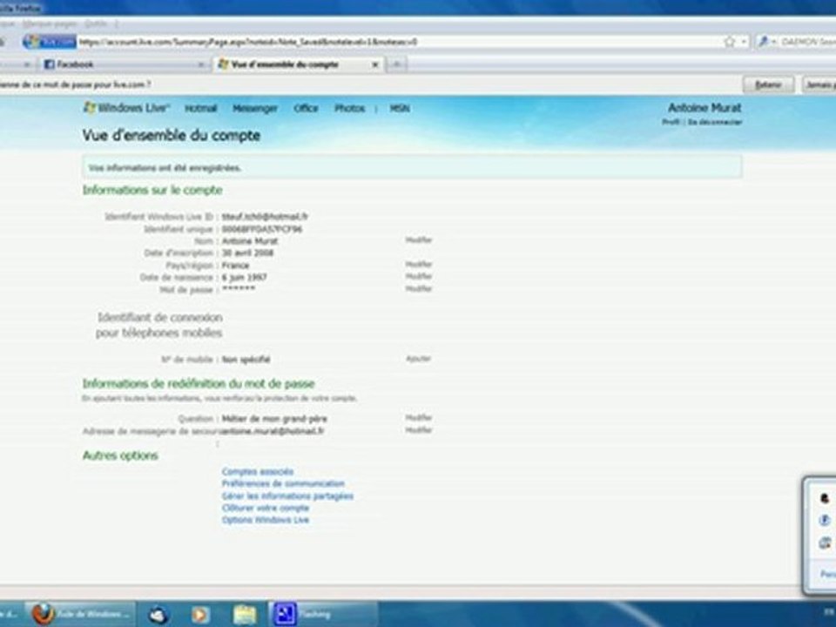Click the Pays value France

(x=235, y=265)
